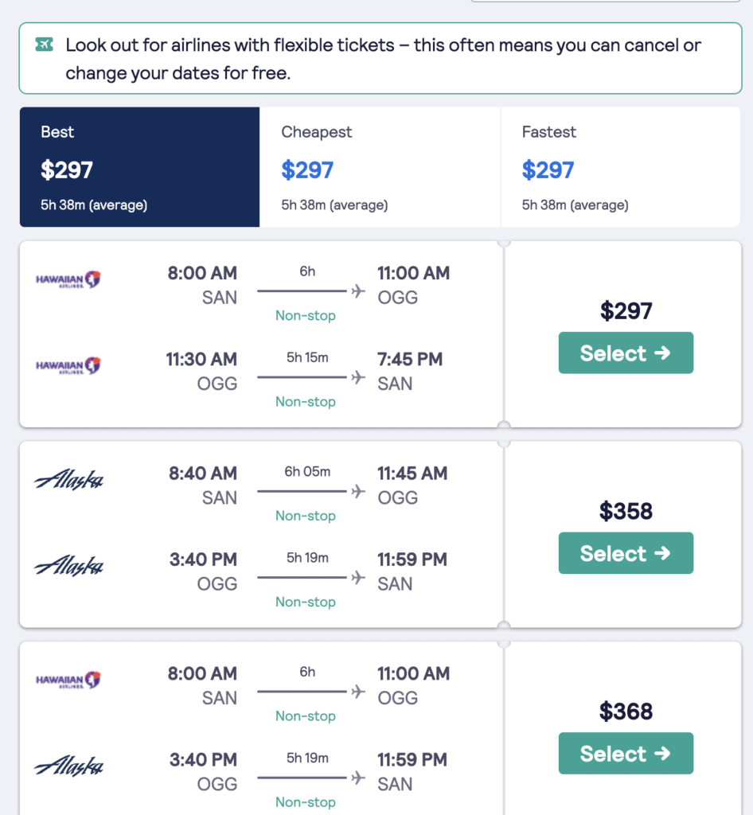Click Hawaiian Airlines logo on 8:00 AM $297 flight
Screen dimensions: 753x815
pos(68,279)
